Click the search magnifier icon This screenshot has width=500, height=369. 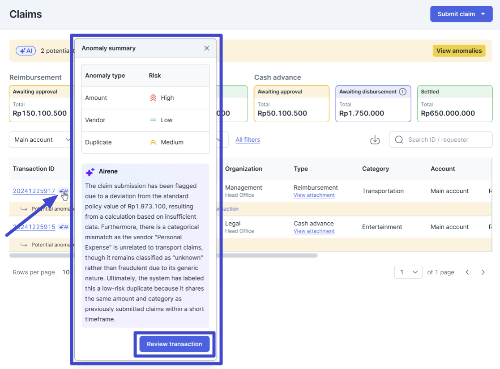tap(399, 140)
